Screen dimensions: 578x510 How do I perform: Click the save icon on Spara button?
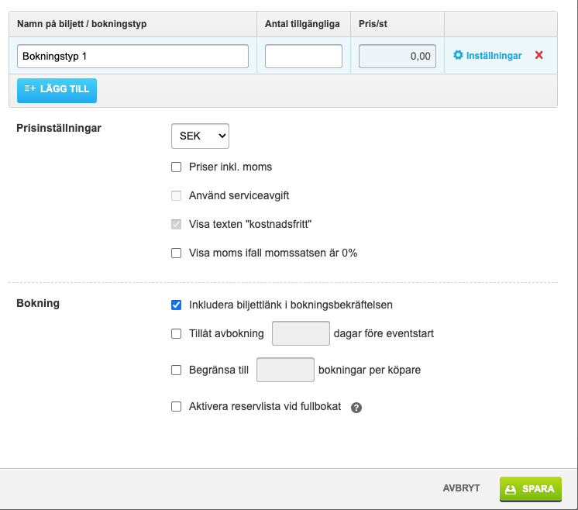[511, 489]
